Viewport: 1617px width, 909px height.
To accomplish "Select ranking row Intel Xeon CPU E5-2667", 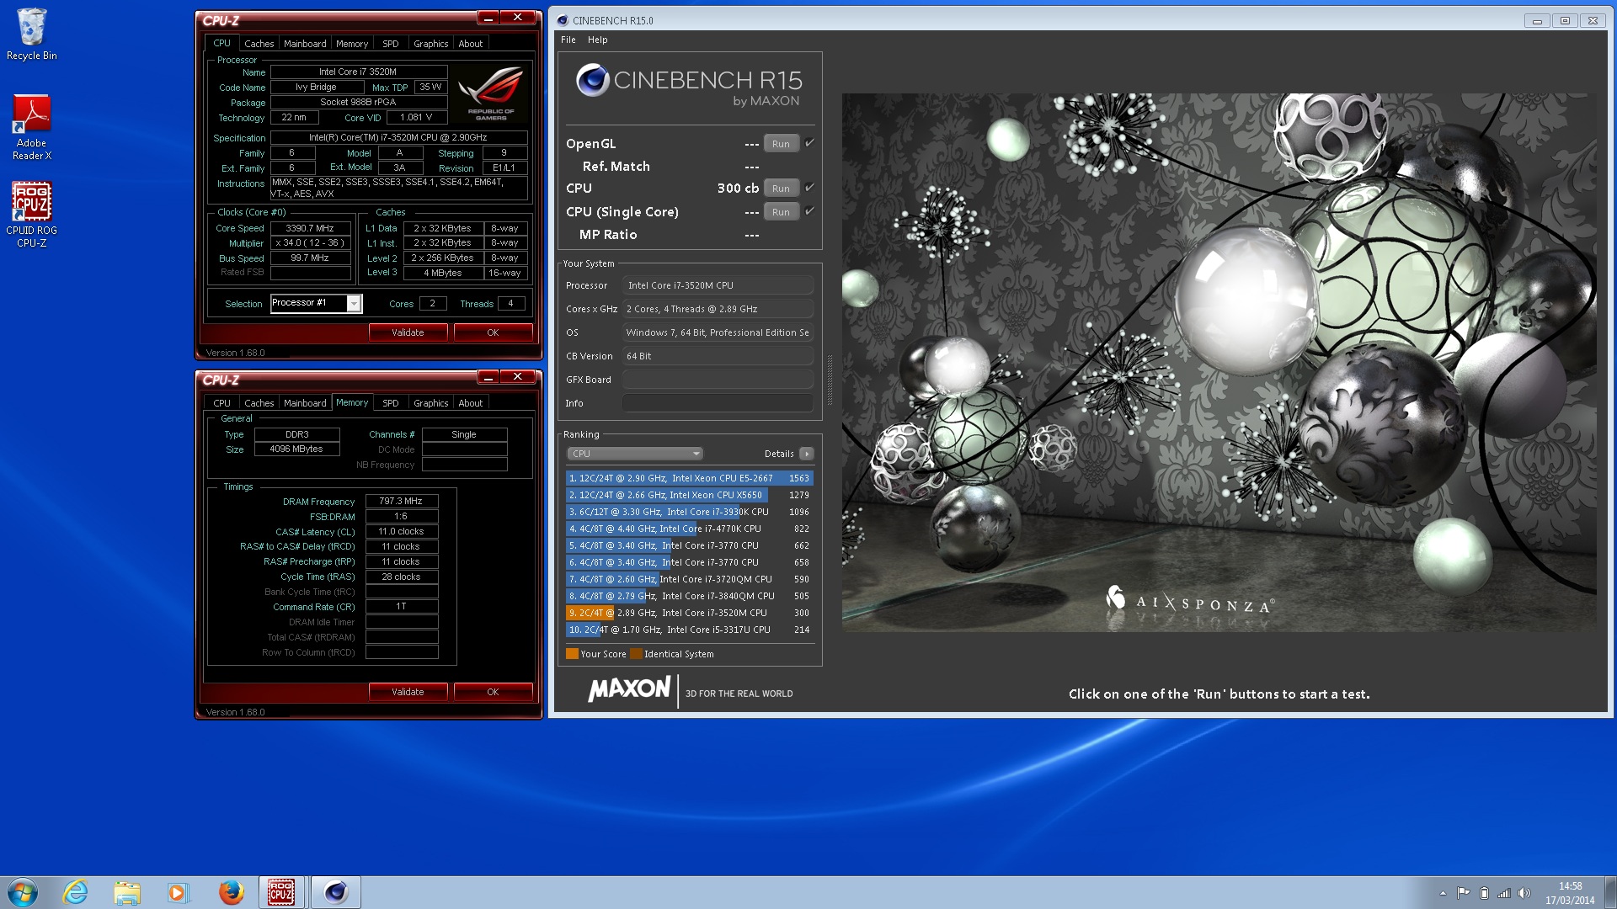I will [689, 478].
